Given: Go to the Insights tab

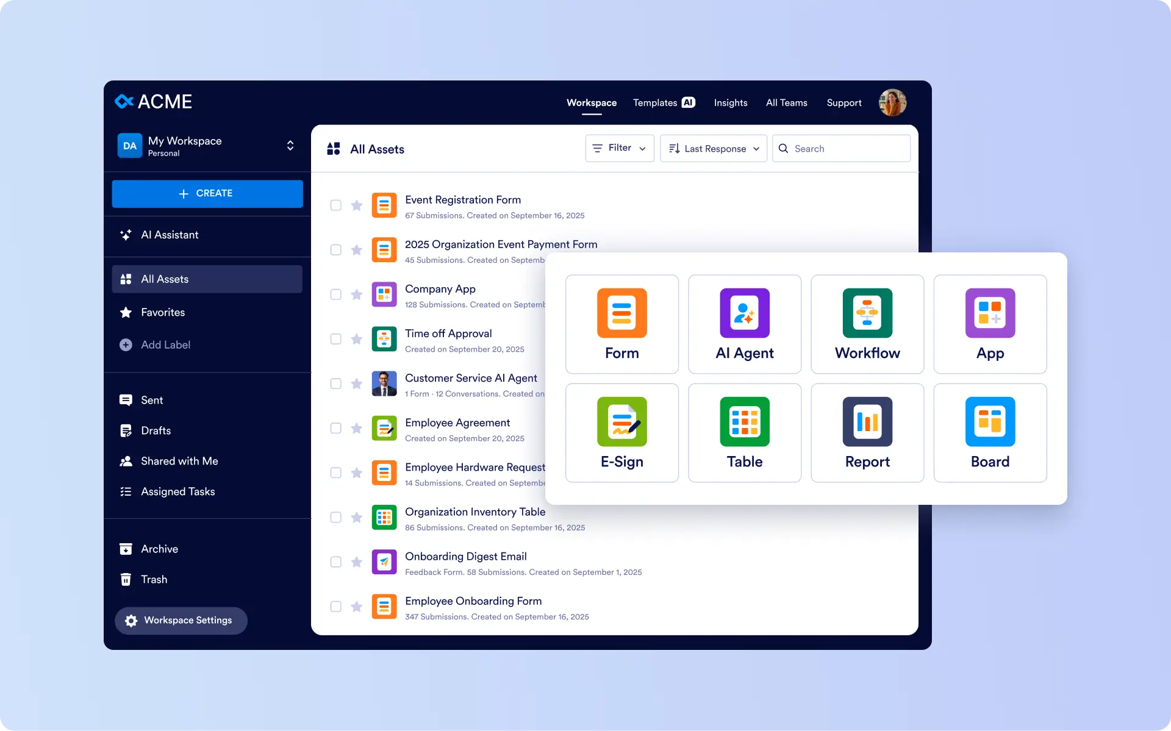Looking at the screenshot, I should [731, 102].
